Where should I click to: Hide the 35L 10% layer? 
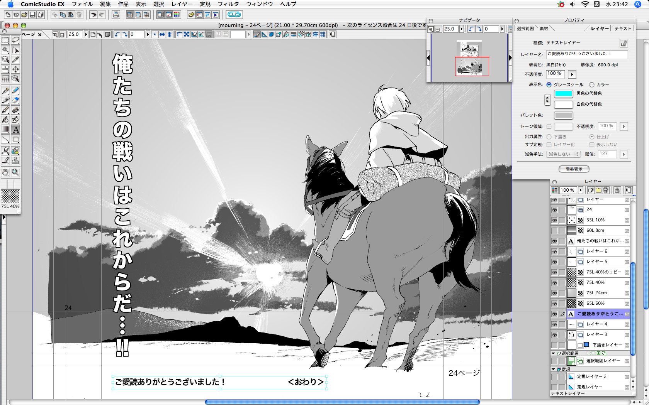[x=555, y=220]
